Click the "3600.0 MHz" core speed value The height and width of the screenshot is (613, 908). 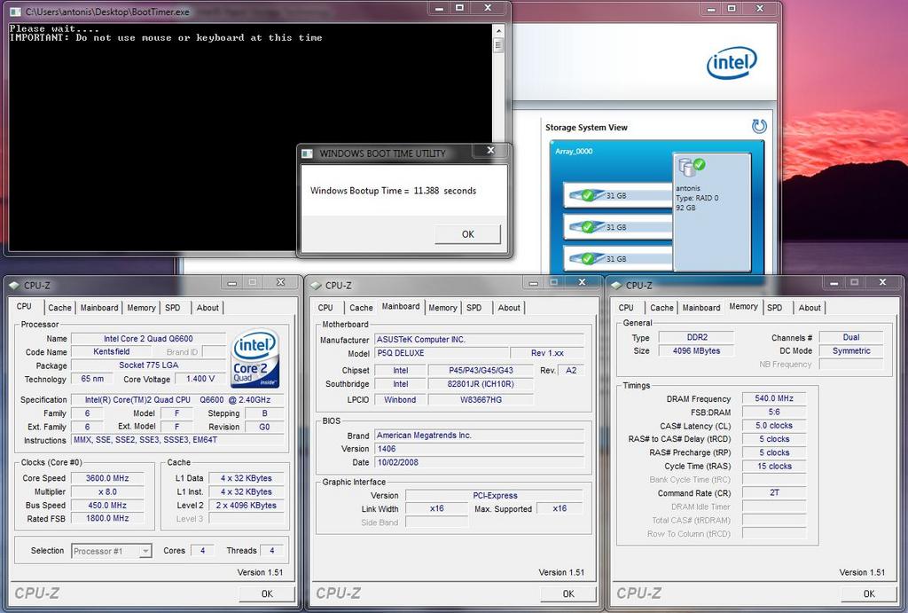click(107, 478)
